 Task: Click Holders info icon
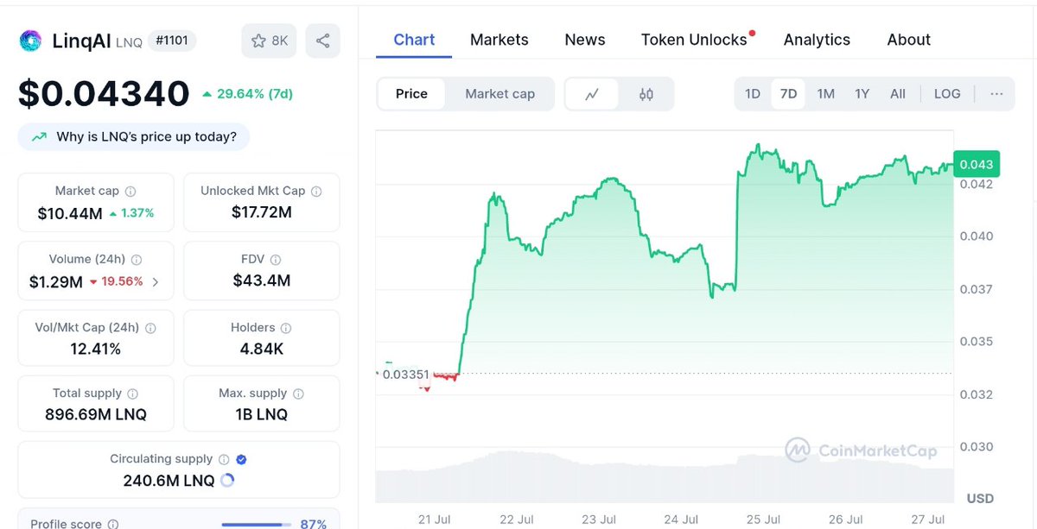click(x=286, y=328)
